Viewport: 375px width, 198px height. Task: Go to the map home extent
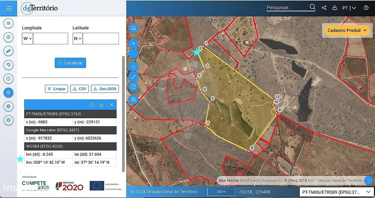point(133,67)
